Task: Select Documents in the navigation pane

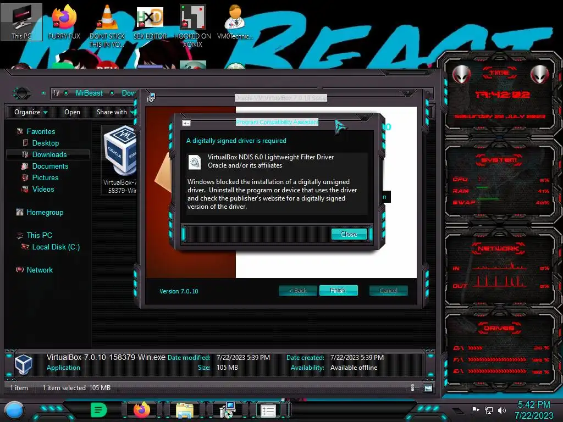Action: tap(50, 166)
